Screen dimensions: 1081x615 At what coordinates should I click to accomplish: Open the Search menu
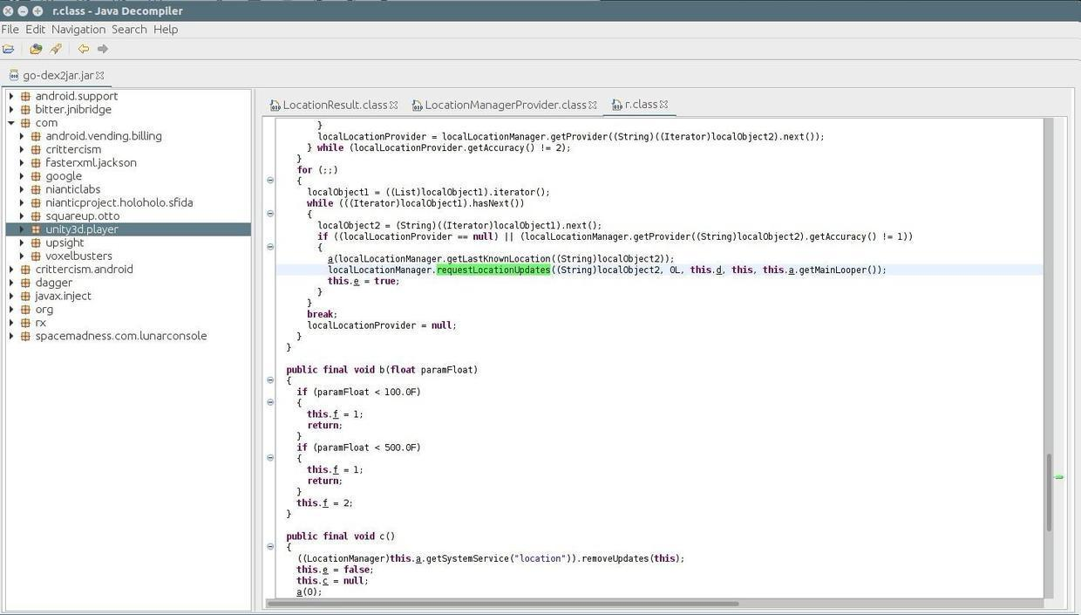coord(129,29)
